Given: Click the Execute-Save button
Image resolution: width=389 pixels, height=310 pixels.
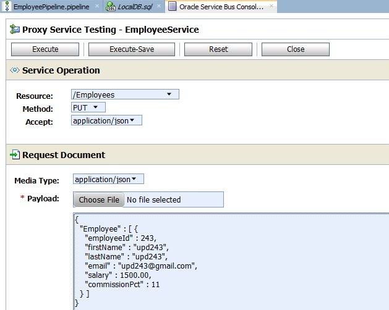Looking at the screenshot, I should click(132, 49).
